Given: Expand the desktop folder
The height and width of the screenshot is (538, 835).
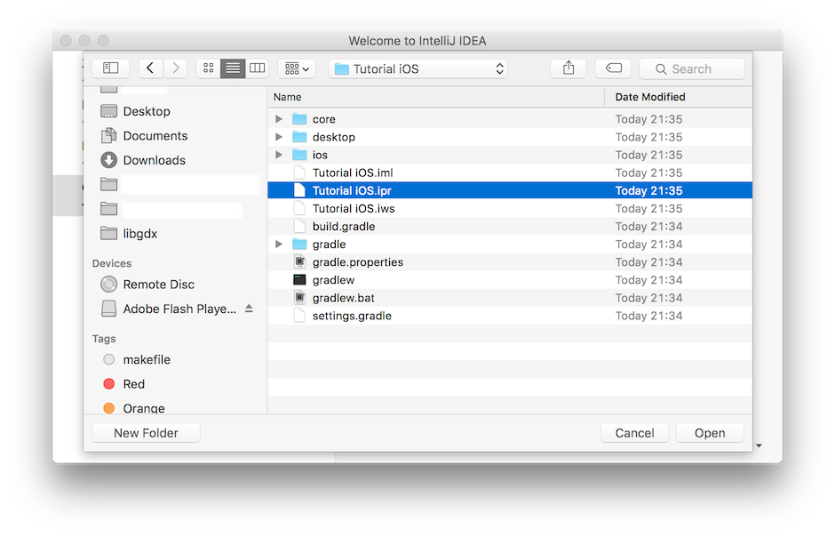Looking at the screenshot, I should click(x=279, y=137).
